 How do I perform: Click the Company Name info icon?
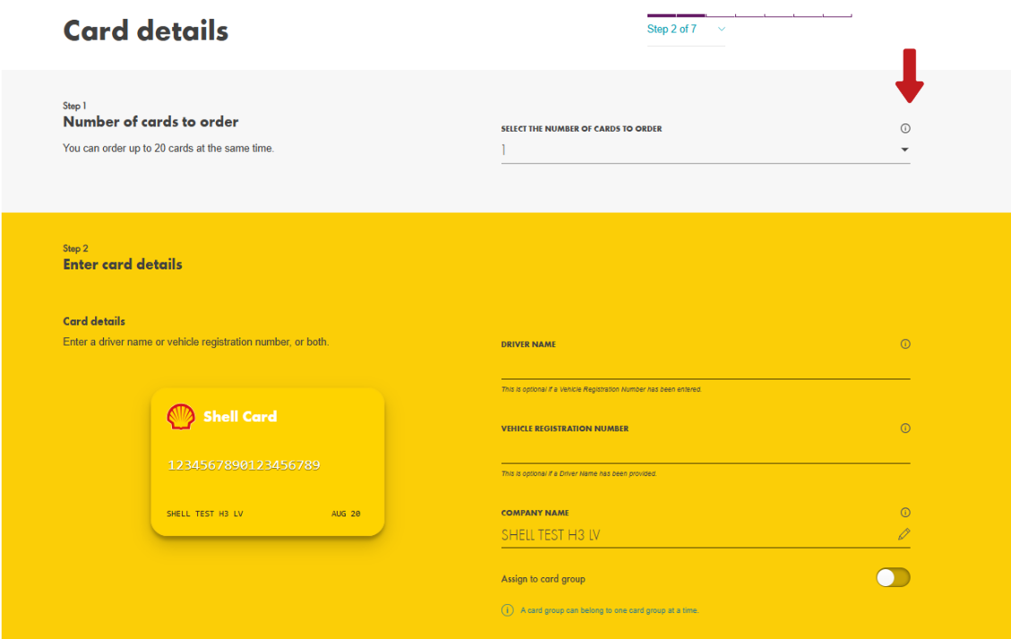pyautogui.click(x=905, y=512)
